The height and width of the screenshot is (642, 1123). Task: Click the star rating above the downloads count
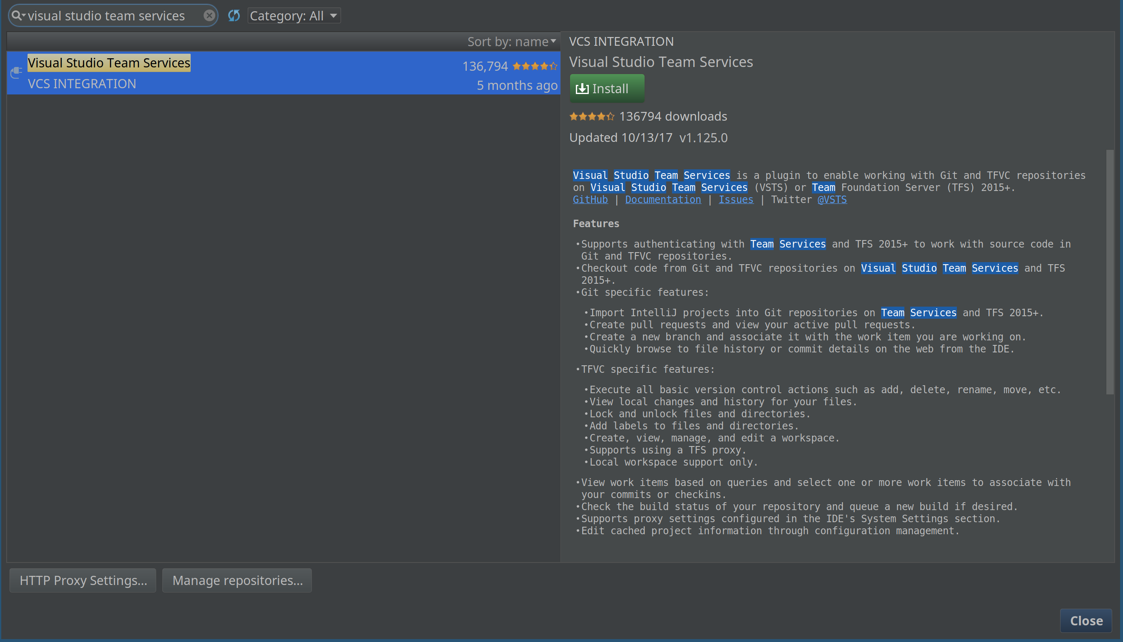pos(592,117)
